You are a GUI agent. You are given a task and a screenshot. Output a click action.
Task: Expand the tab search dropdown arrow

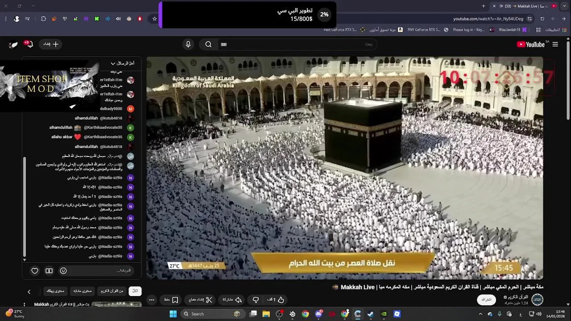pyautogui.click(x=565, y=6)
